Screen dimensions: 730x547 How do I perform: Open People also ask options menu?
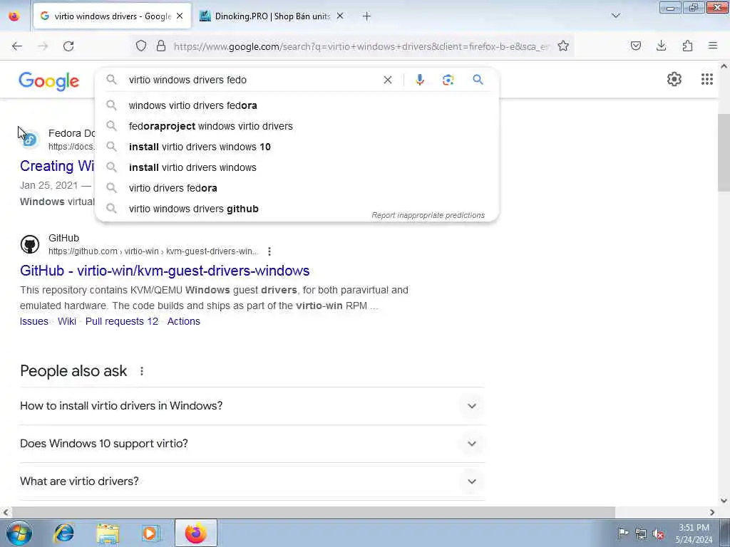click(x=142, y=371)
